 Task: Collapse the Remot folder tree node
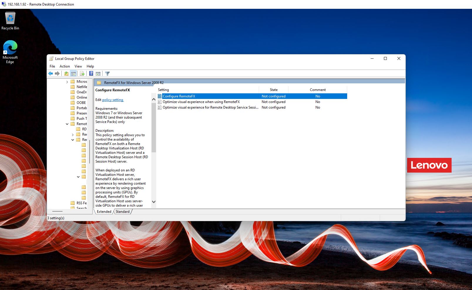pos(67,124)
